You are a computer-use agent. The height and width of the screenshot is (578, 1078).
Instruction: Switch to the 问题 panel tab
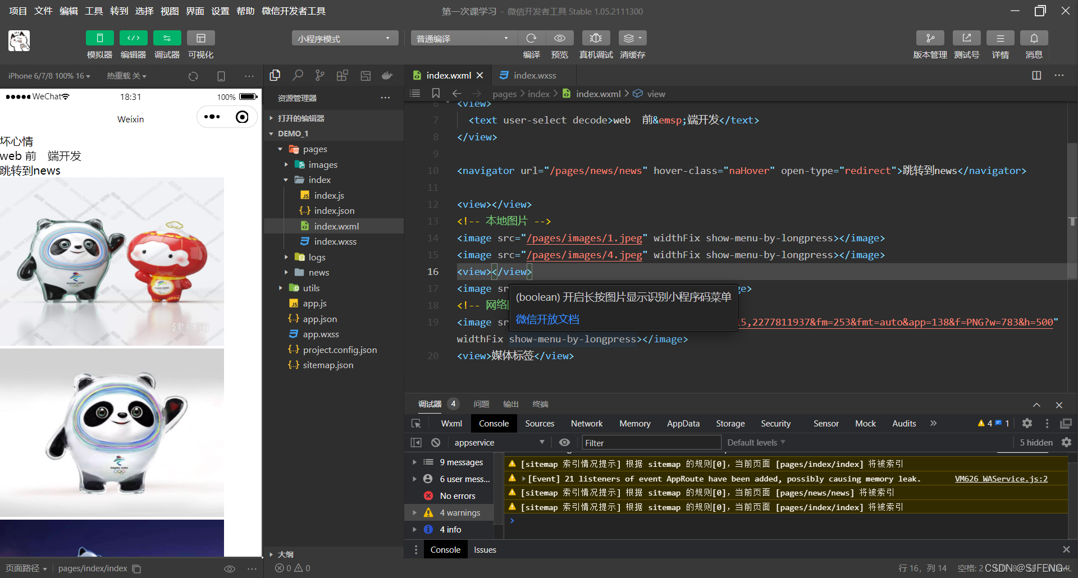(481, 404)
